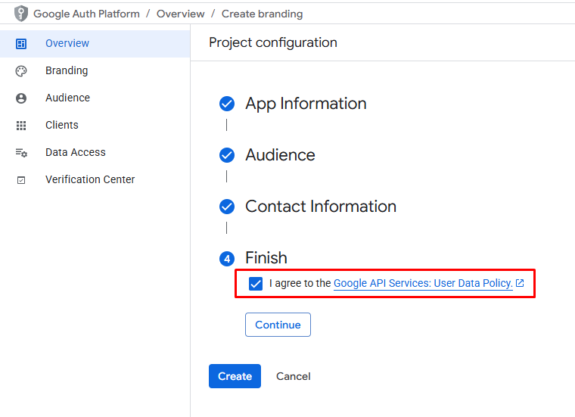Open the Overview sidebar item
Viewport: 575px width, 417px height.
tap(95, 44)
